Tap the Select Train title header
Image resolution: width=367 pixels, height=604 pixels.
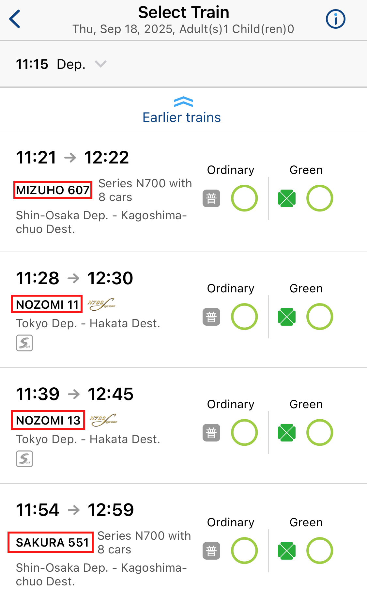point(183,12)
